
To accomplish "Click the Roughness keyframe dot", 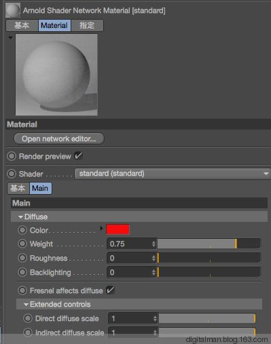I will [22, 258].
